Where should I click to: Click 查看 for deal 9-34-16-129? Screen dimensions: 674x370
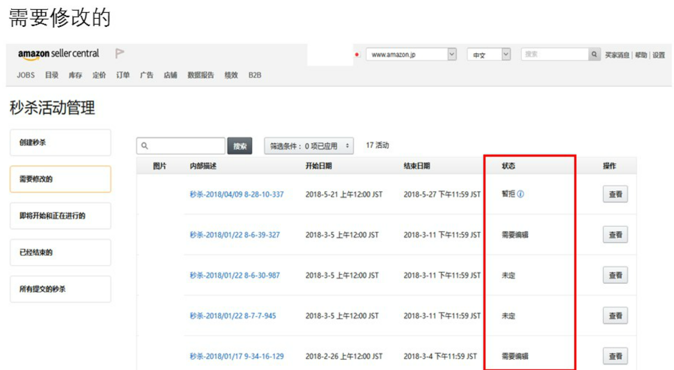[615, 356]
